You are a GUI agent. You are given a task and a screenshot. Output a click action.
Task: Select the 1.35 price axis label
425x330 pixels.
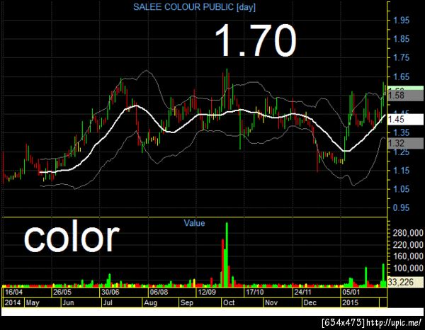click(402, 132)
